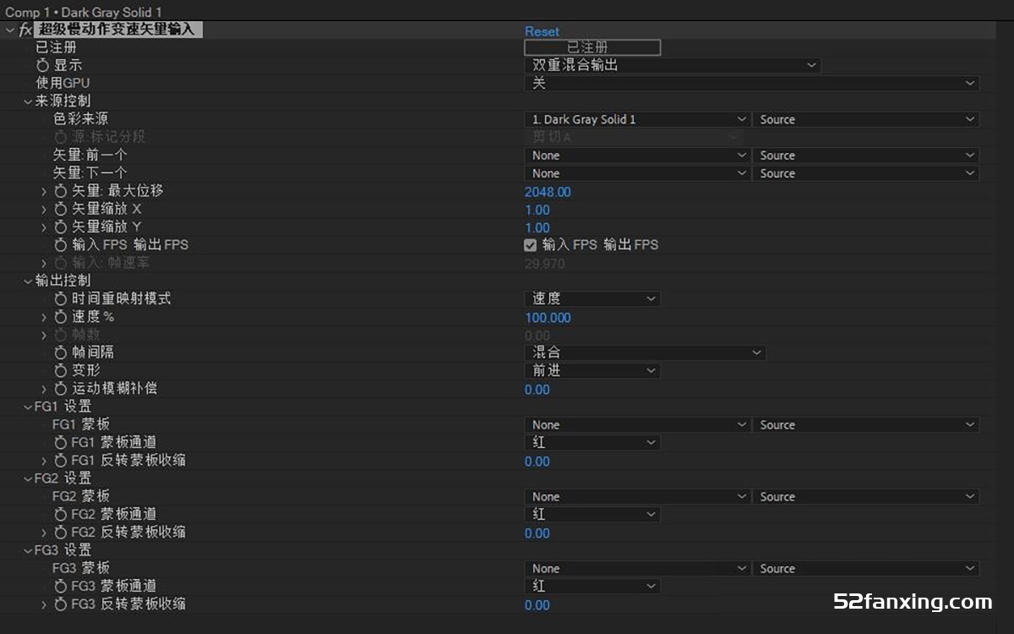Toggle stopwatch for FG1 反转蒙板收缩
The height and width of the screenshot is (634, 1014).
pos(61,461)
